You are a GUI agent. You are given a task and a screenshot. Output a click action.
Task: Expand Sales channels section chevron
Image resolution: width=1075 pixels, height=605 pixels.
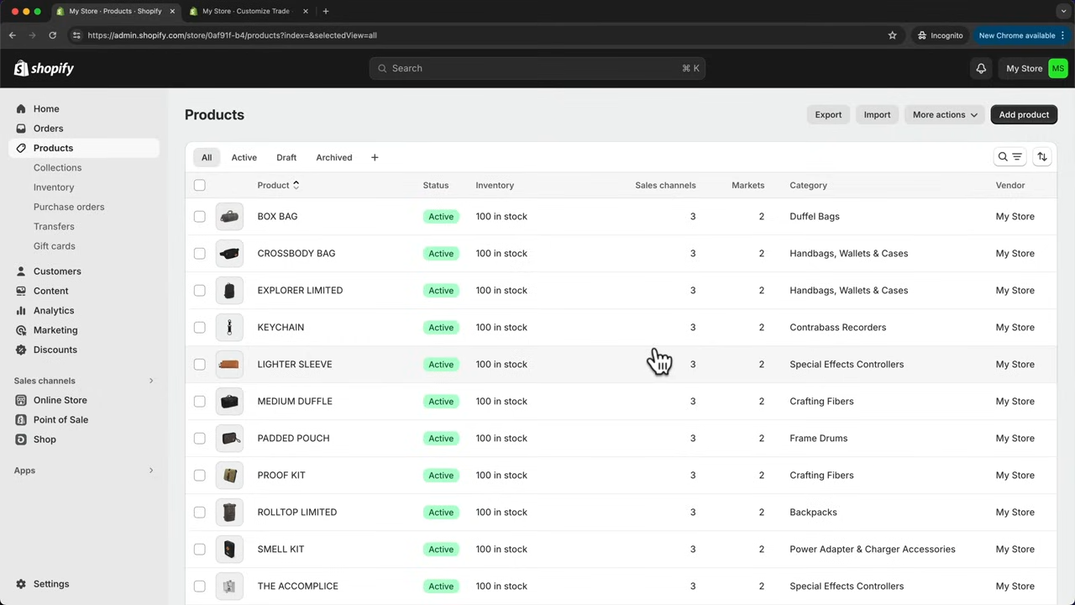(151, 381)
